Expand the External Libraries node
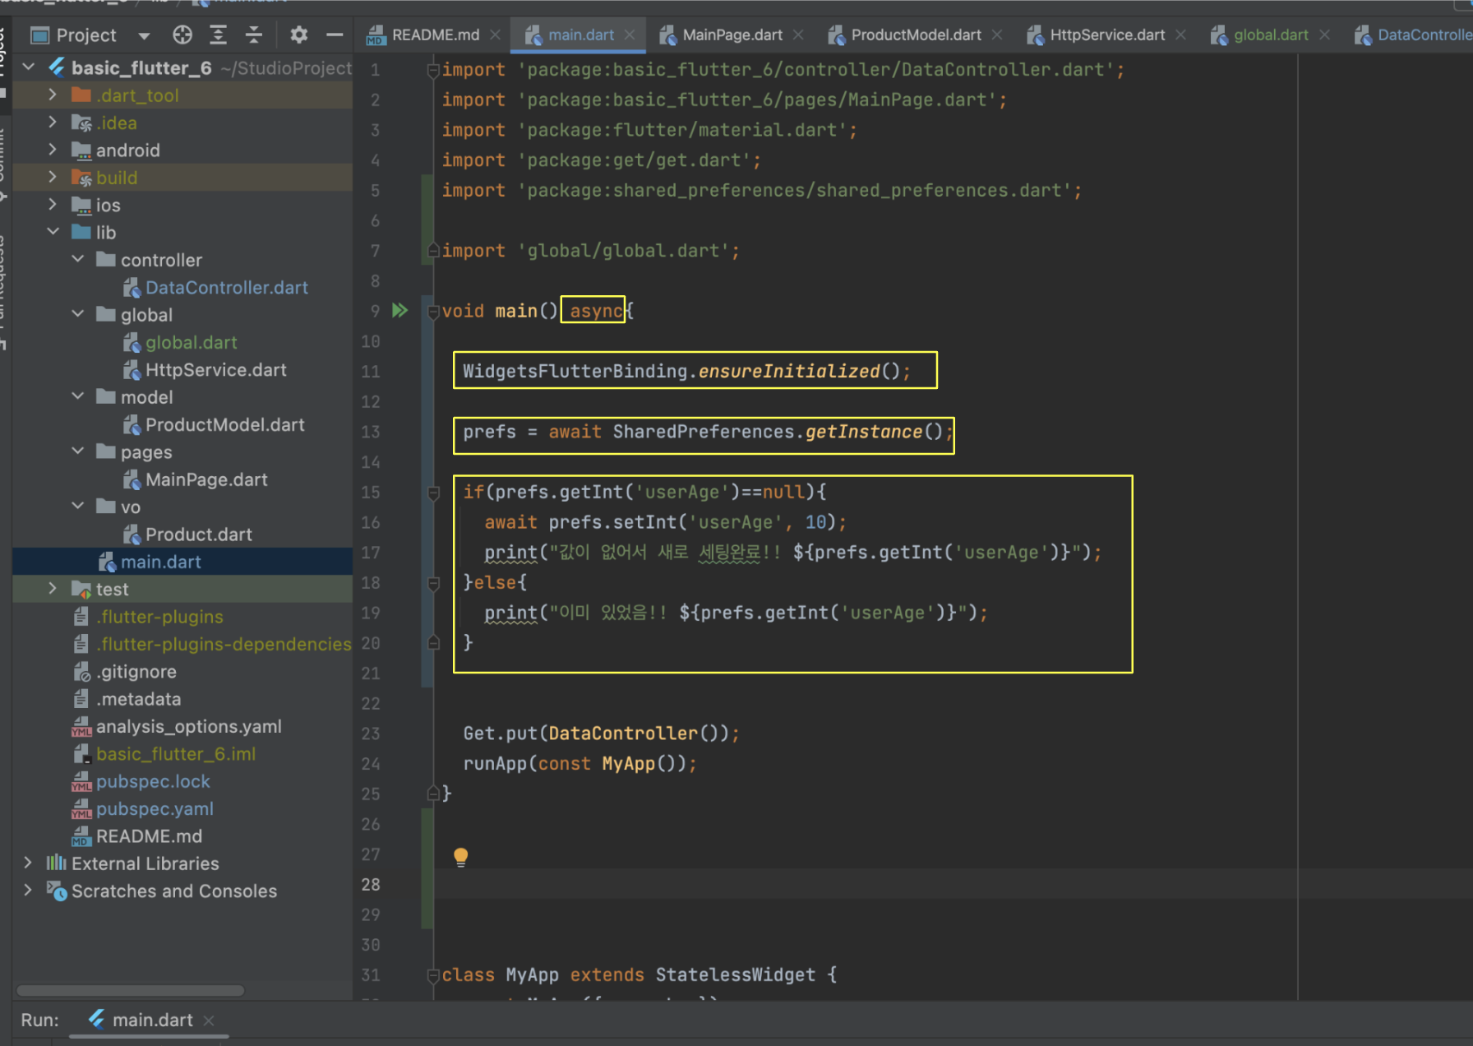Image resolution: width=1473 pixels, height=1046 pixels. 29,863
